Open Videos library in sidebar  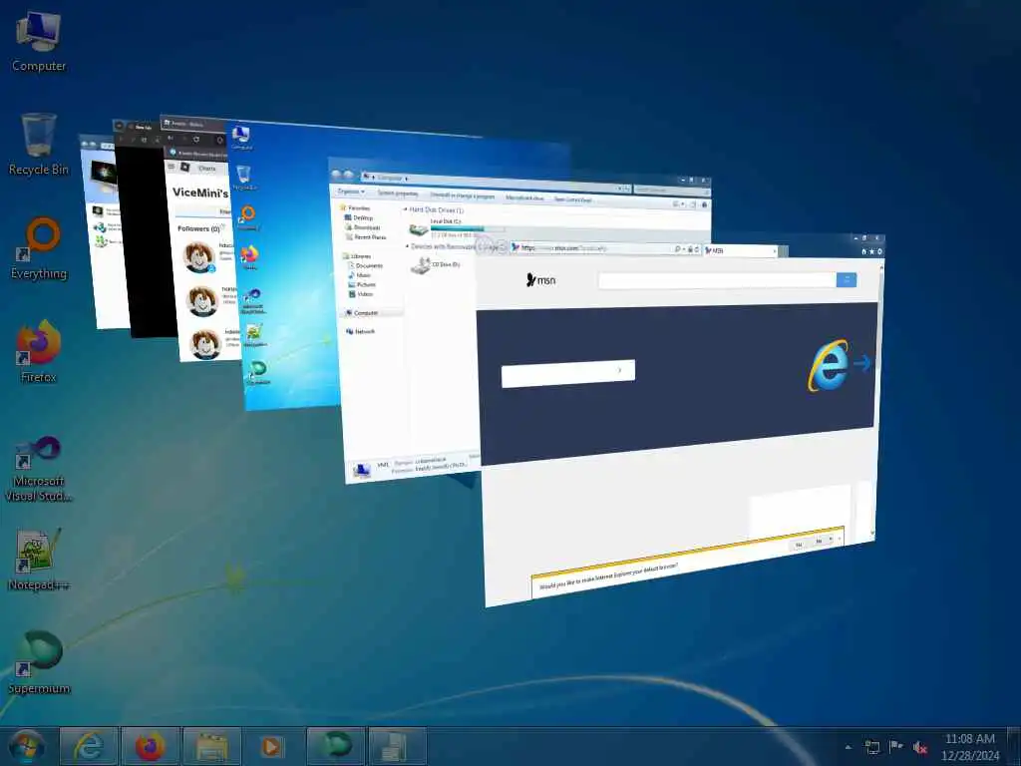click(x=361, y=294)
